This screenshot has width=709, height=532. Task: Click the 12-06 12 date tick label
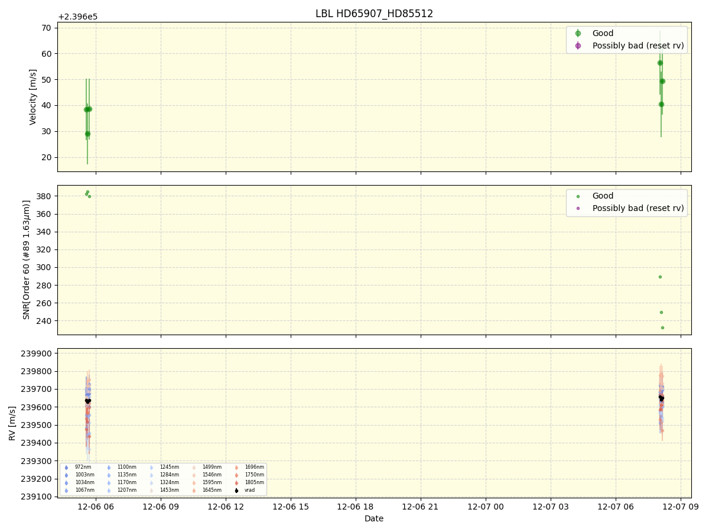click(226, 507)
